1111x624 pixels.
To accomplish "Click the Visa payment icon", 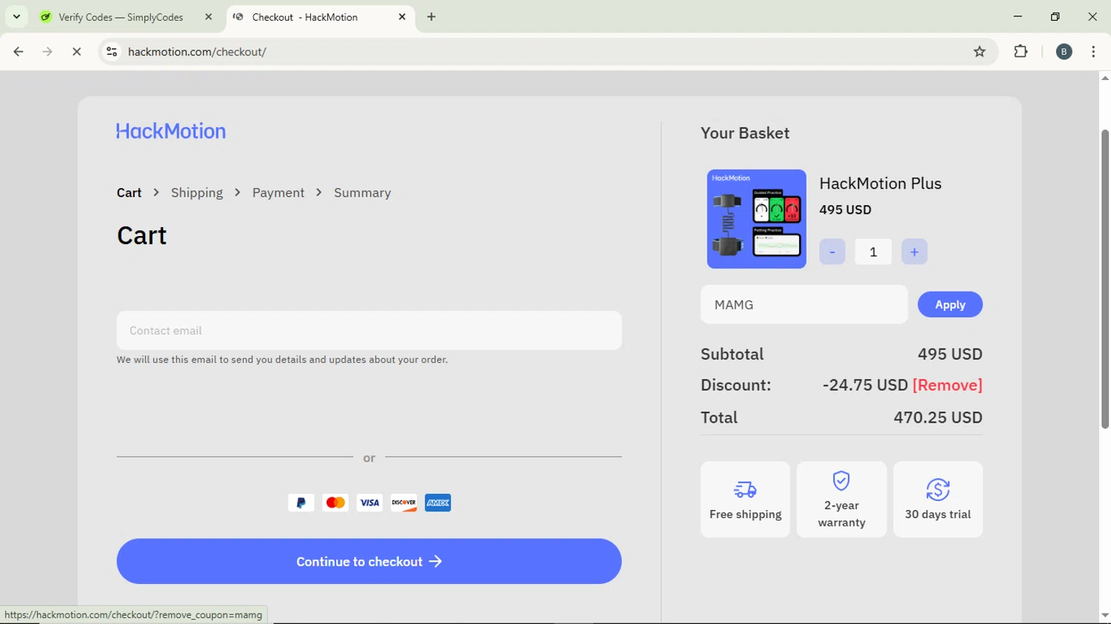I will pyautogui.click(x=370, y=503).
